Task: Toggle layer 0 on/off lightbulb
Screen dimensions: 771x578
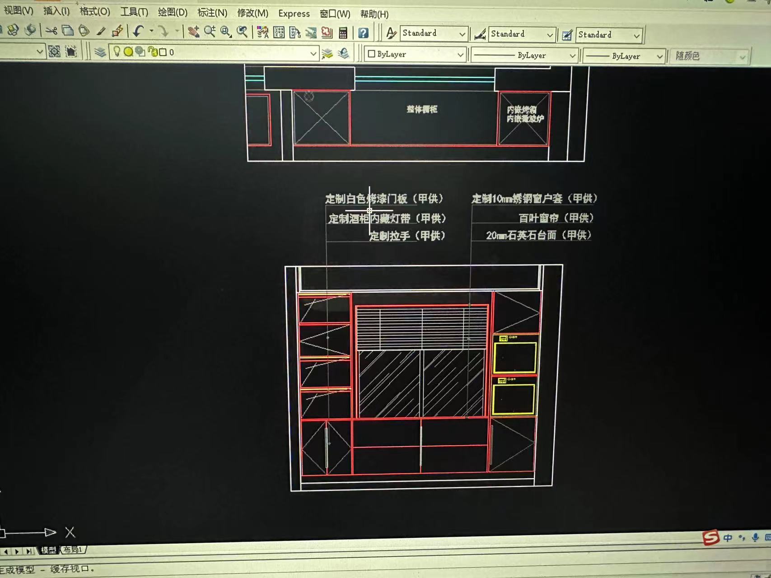Action: (117, 51)
